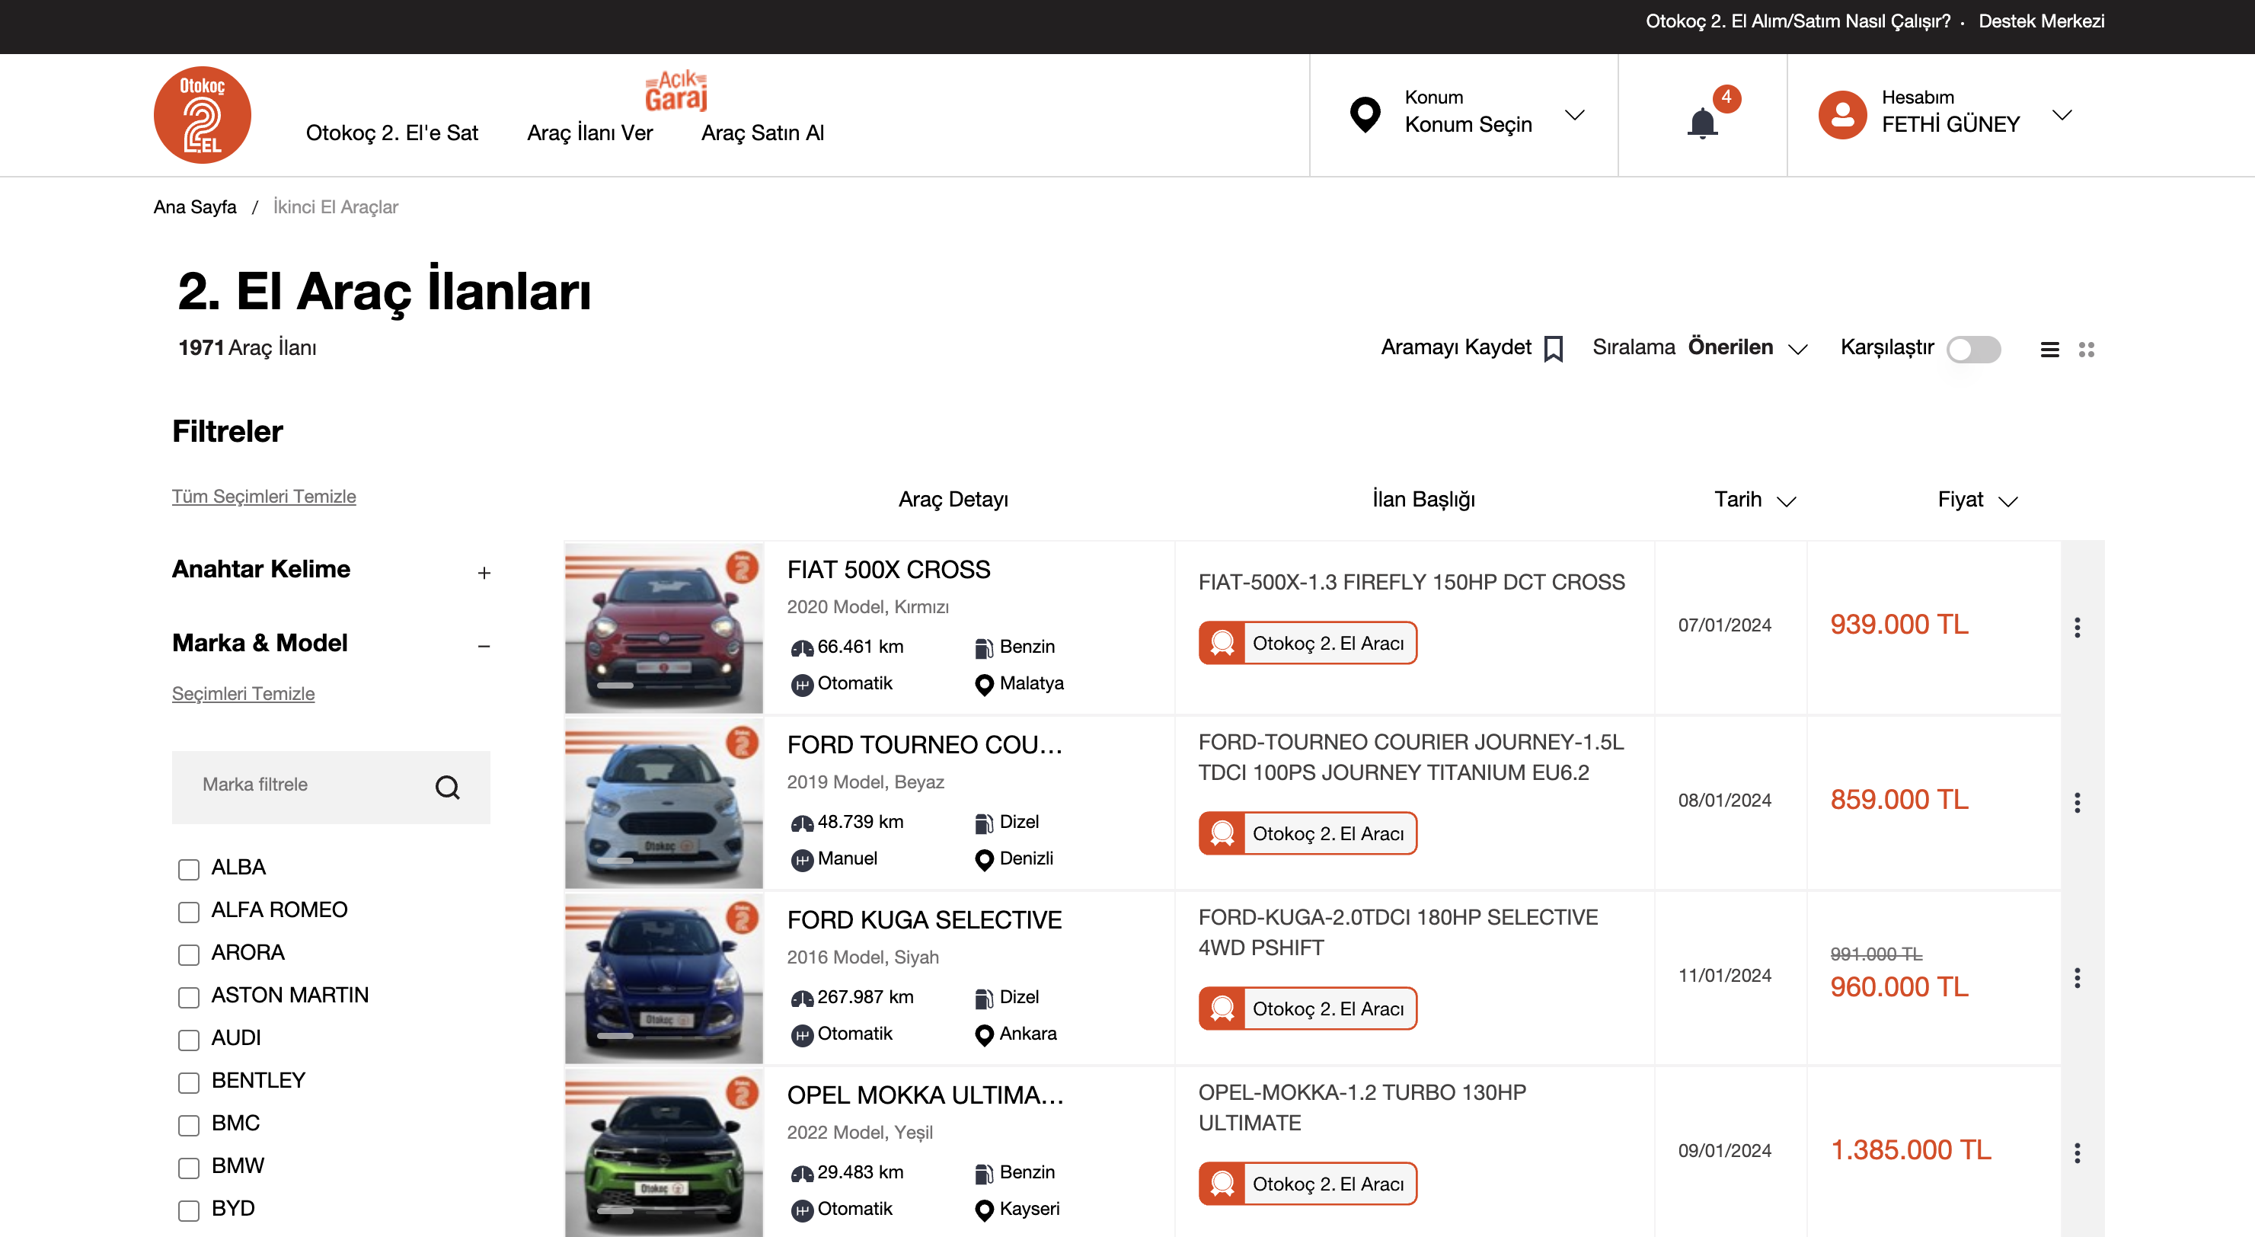Image resolution: width=2255 pixels, height=1237 pixels.
Task: Open the Sıralama Önerilen dropdown
Action: click(1700, 347)
